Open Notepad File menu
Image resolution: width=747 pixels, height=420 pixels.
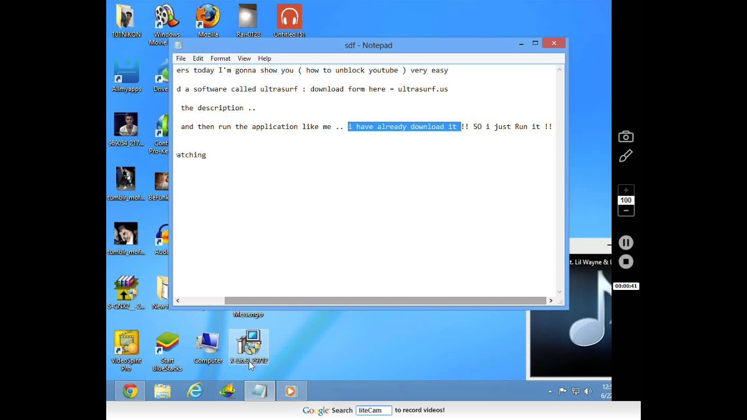pyautogui.click(x=181, y=58)
